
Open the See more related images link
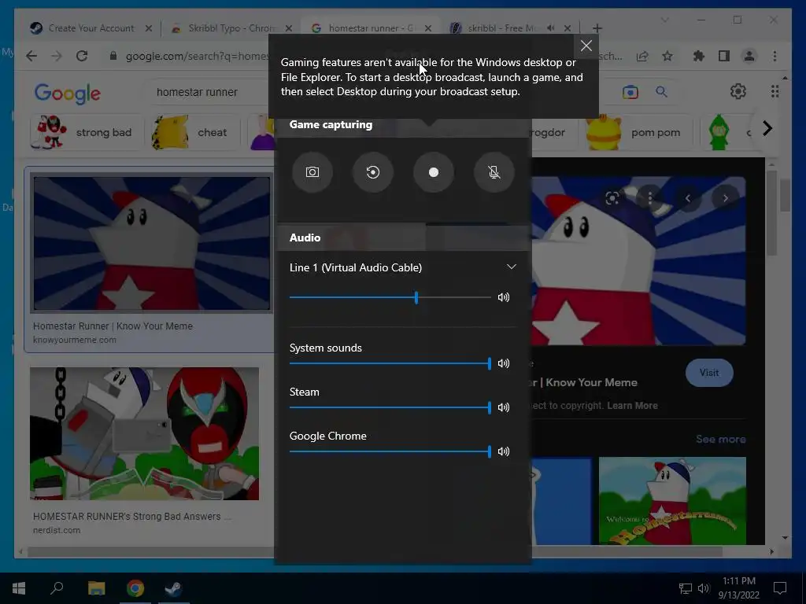pyautogui.click(x=721, y=439)
